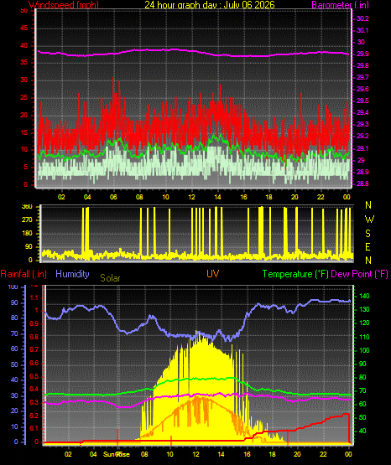Select the compass letter "S" beside the direction graph
Image resolution: width=391 pixels, height=465 pixels.
pos(368,234)
